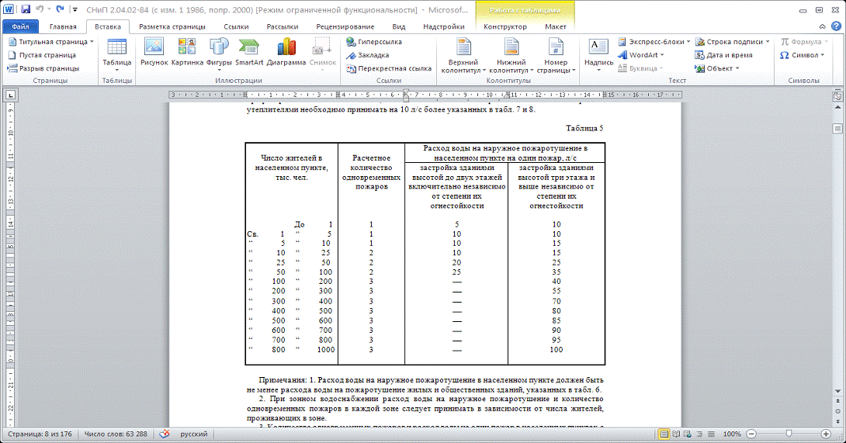Click the Гиперссылка hyperlink icon

point(352,42)
